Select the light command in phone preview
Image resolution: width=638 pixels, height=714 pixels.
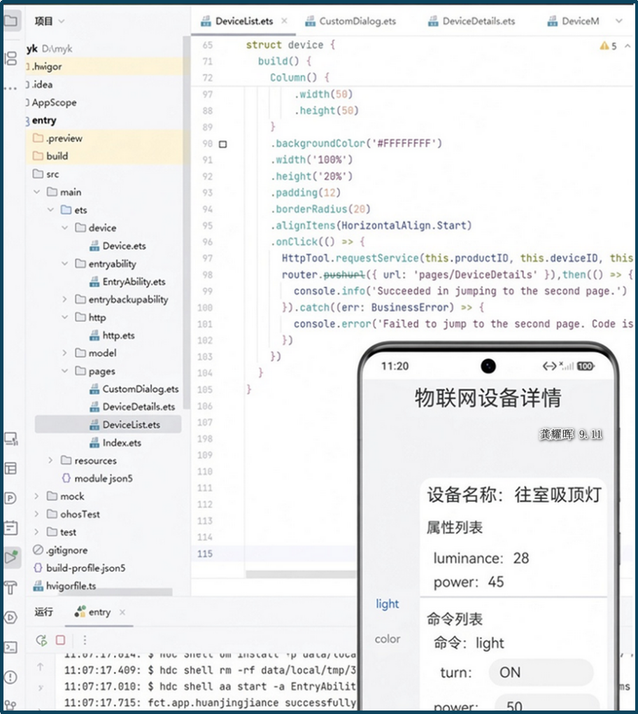point(388,604)
